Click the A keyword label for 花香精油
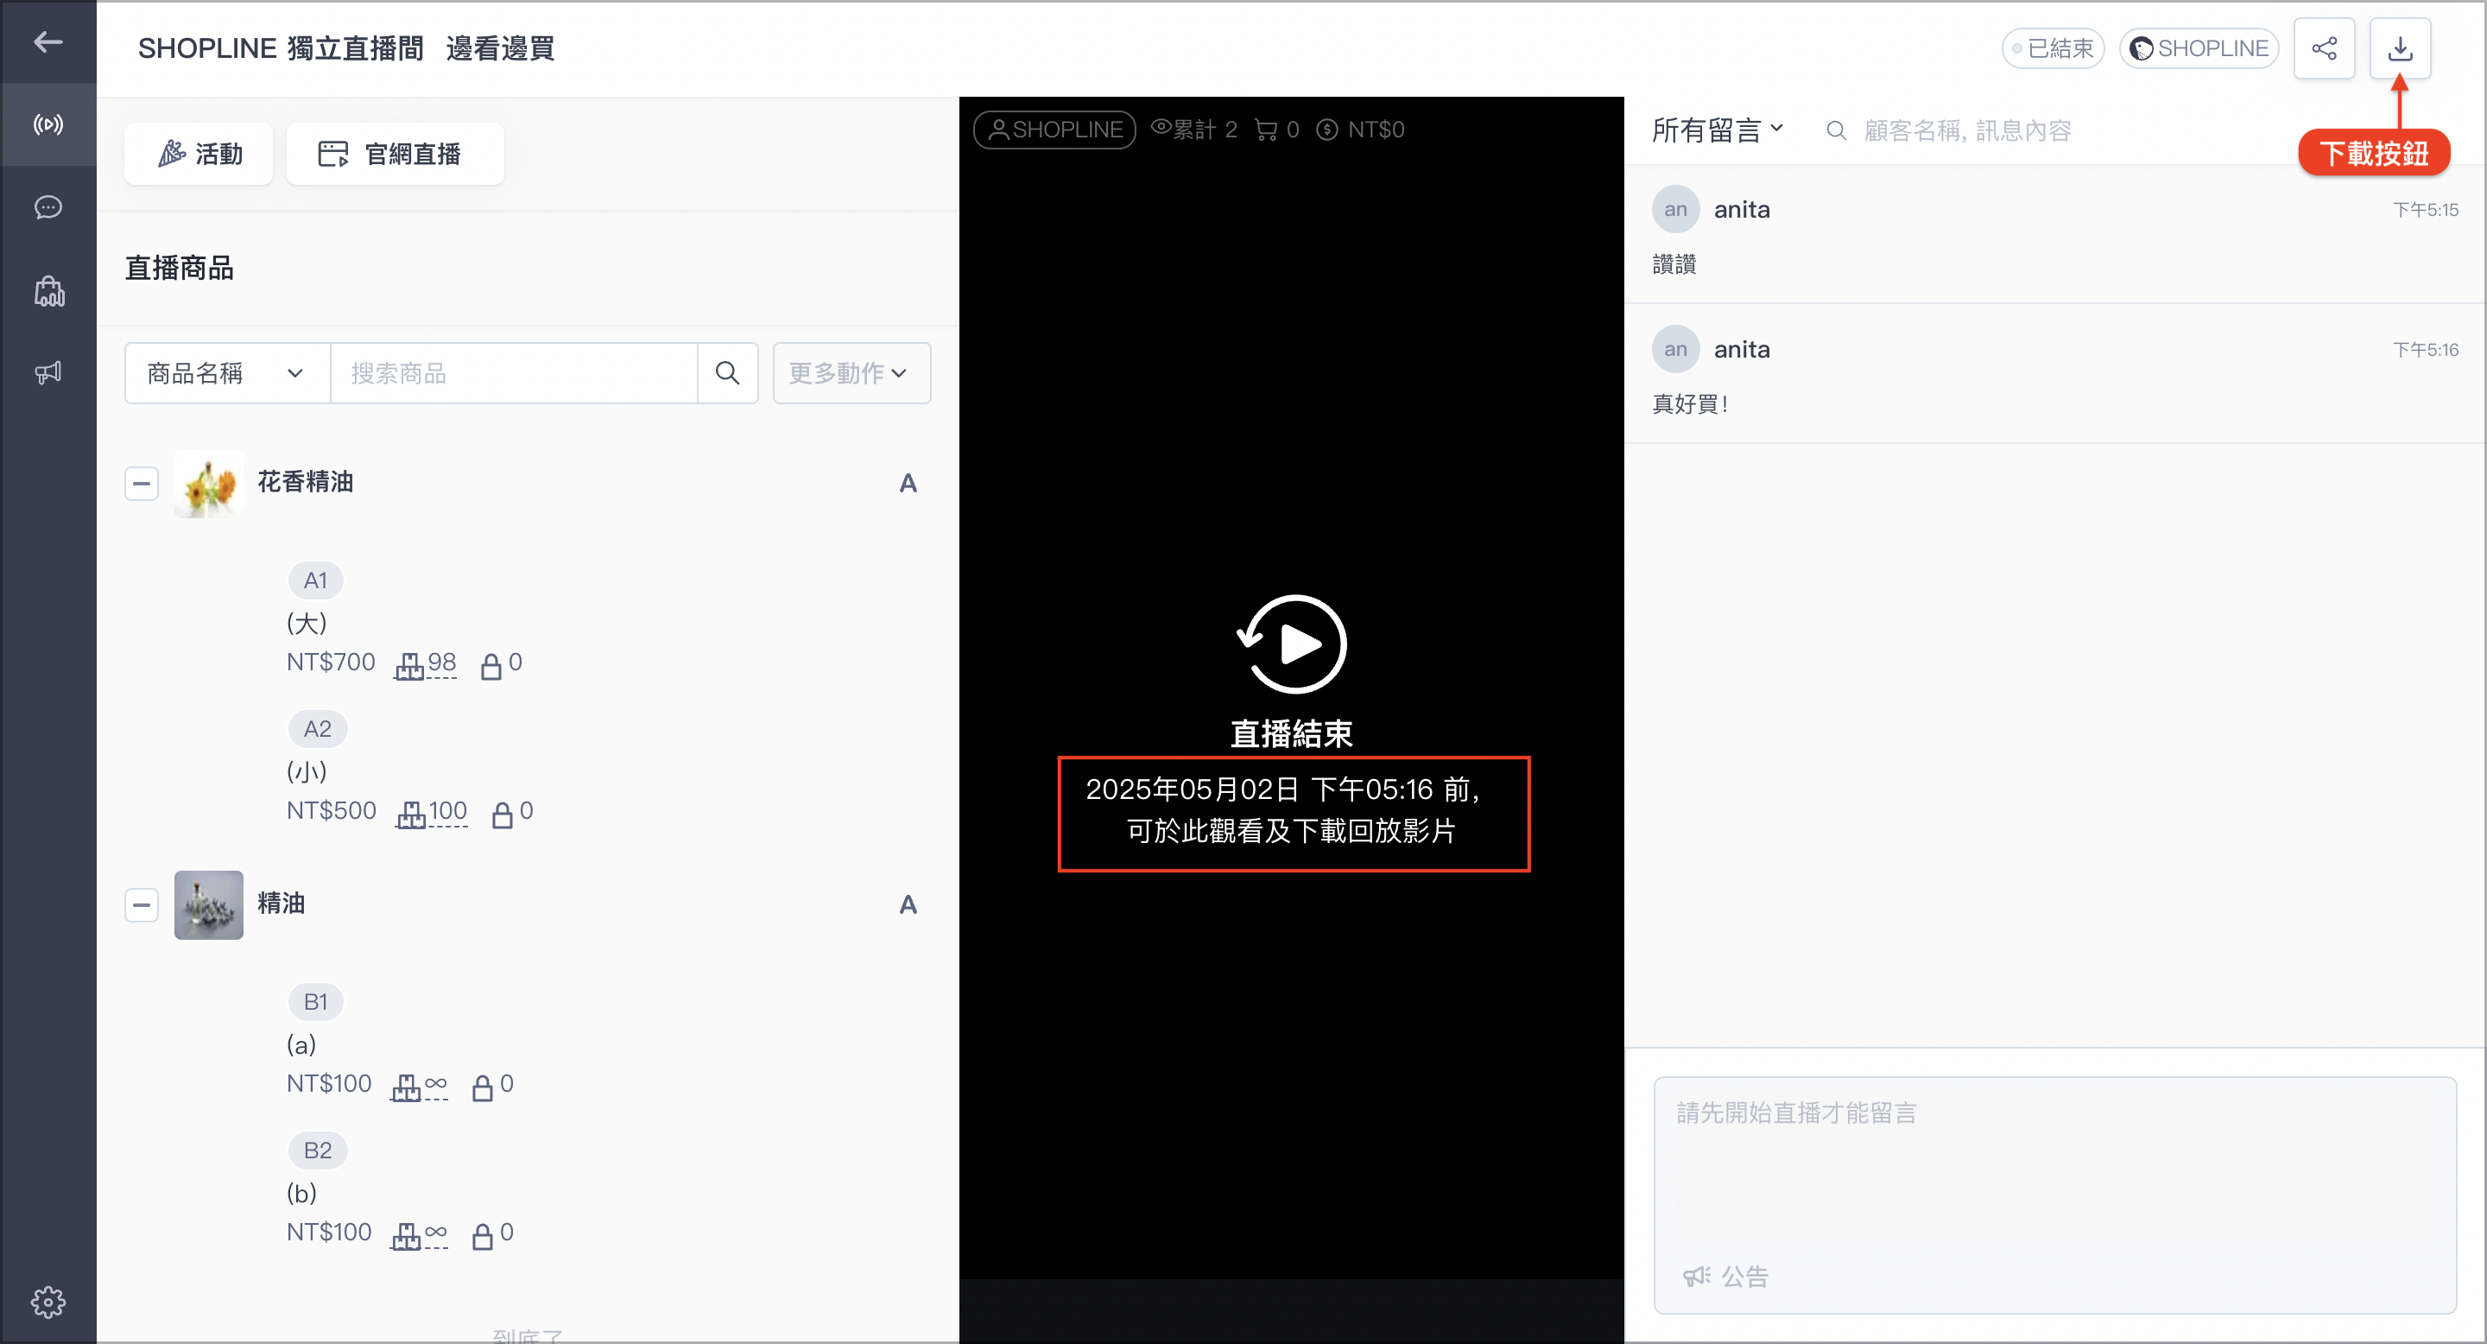The image size is (2487, 1344). click(908, 483)
